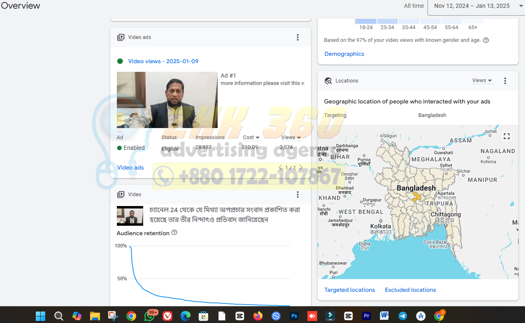Open the Excluded locations link
This screenshot has width=525, height=323.
(411, 290)
